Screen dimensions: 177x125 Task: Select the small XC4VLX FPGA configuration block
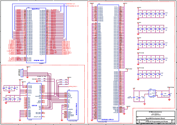73,105
